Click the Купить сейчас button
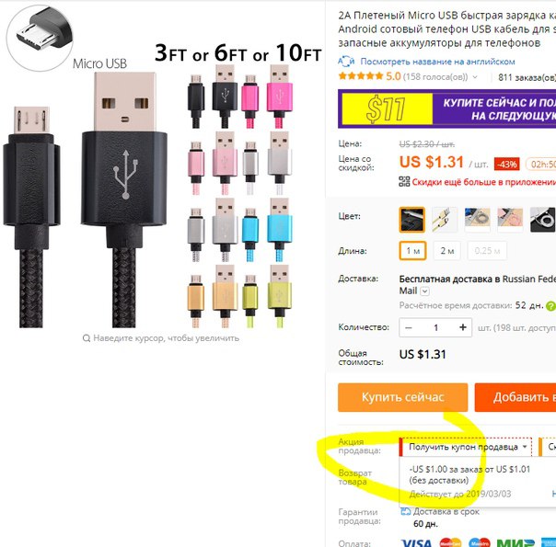This screenshot has height=547, width=556. [403, 397]
